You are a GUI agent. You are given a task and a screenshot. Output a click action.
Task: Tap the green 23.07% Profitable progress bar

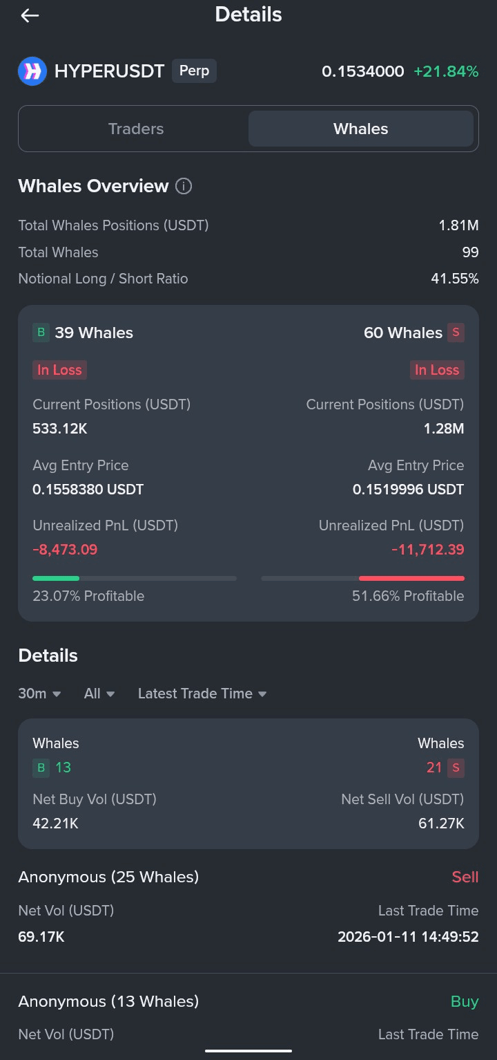[135, 578]
